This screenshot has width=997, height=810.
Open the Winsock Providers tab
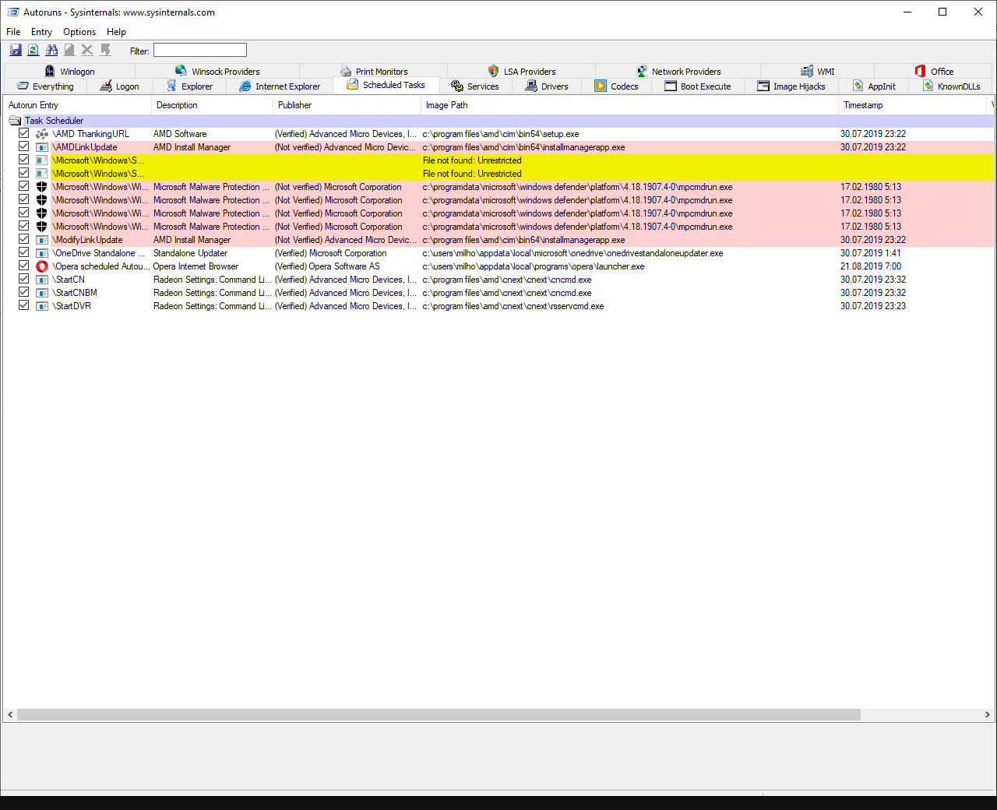pyautogui.click(x=217, y=71)
